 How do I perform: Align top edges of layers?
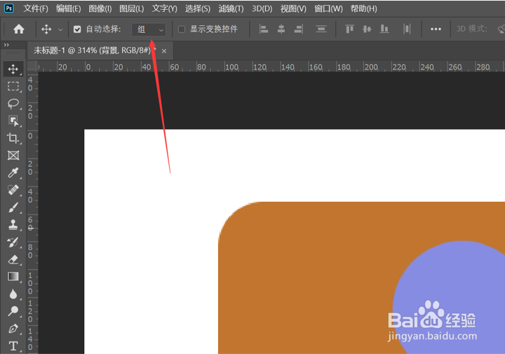[349, 29]
